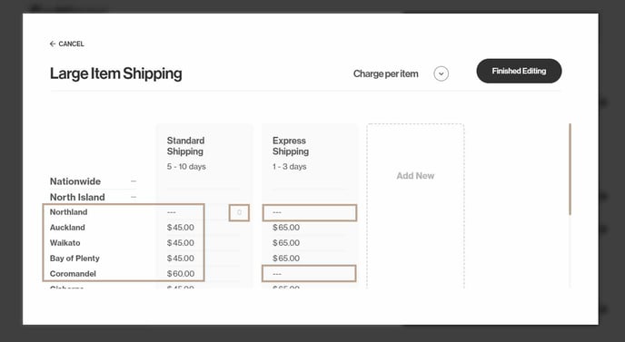Select the Bay of Plenty region label
Viewport: 625px width, 342px height.
click(x=74, y=258)
